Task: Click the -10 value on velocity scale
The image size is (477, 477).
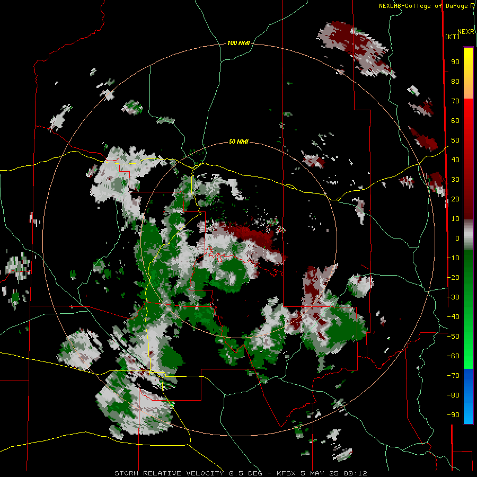Action: point(453,258)
